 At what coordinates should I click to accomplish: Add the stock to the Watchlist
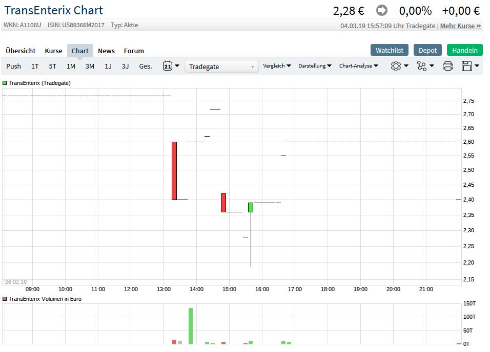(x=390, y=51)
